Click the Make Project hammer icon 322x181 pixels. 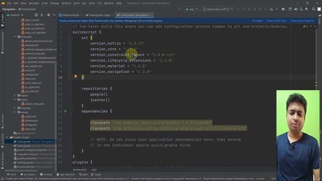[180, 9]
